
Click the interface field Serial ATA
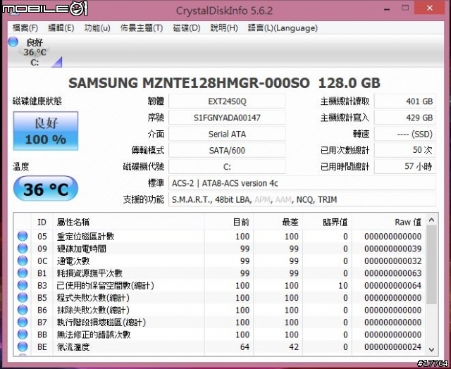[x=227, y=135]
